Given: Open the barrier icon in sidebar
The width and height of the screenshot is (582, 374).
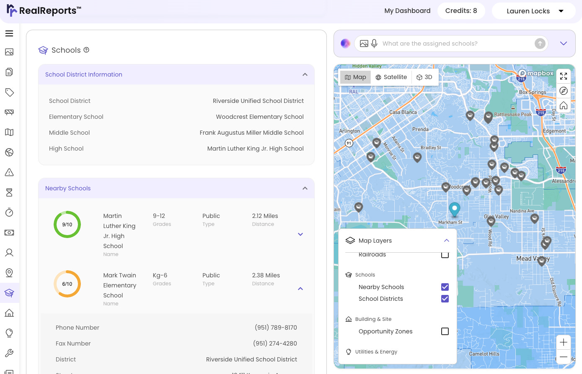Looking at the screenshot, I should [9, 112].
